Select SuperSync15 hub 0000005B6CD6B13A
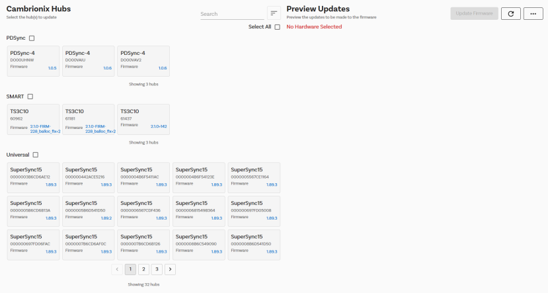This screenshot has height=293, width=548. (x=33, y=211)
